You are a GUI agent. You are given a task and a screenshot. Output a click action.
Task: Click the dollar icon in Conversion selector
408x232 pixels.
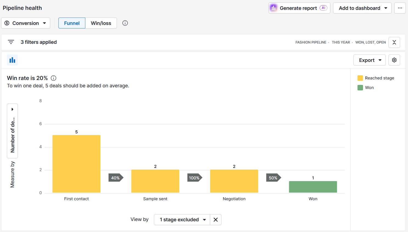(8, 23)
